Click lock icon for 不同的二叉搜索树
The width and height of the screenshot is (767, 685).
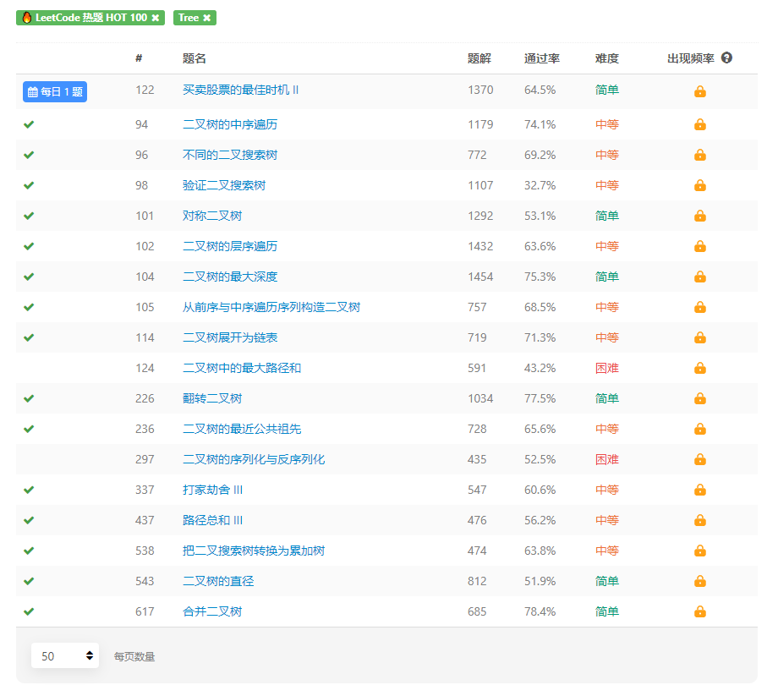click(700, 155)
